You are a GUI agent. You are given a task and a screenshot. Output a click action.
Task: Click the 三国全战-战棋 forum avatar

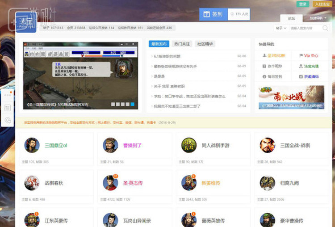(267, 145)
